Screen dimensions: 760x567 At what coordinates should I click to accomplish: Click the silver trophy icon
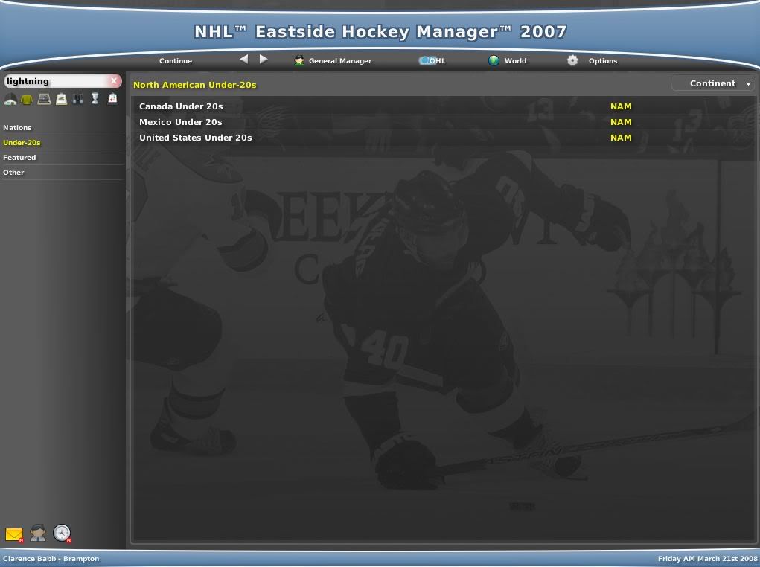[x=95, y=99]
